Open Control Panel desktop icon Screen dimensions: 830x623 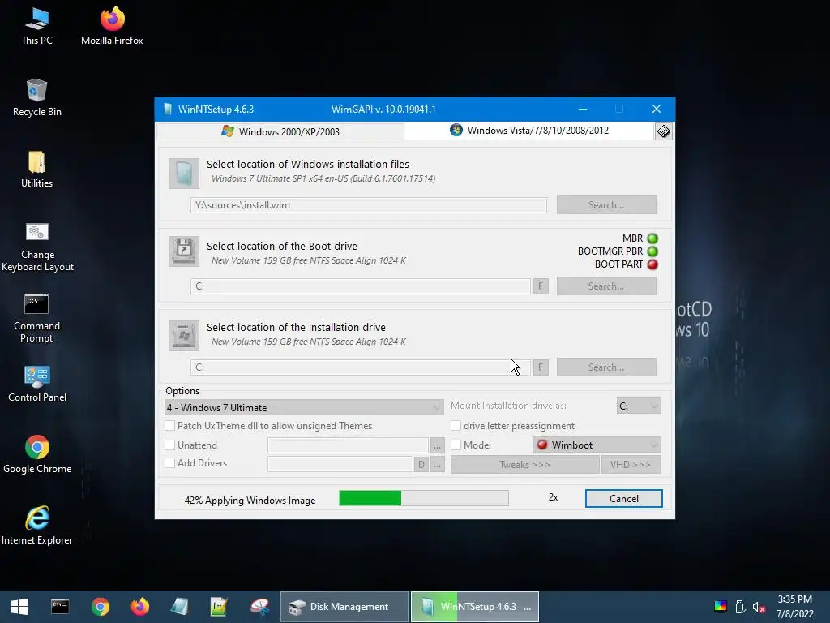37,384
